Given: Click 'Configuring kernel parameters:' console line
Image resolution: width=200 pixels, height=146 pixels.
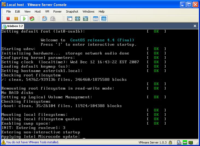Looking at the screenshot, I should (x=38, y=58).
